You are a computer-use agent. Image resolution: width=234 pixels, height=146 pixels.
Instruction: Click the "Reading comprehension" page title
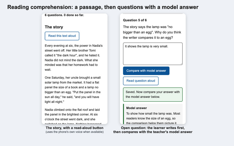click(103, 7)
